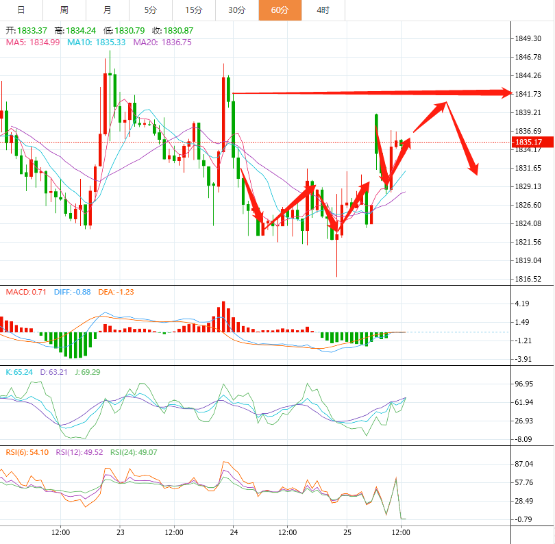Click the current price label 1835.17
This screenshot has width=555, height=544.
click(532, 142)
